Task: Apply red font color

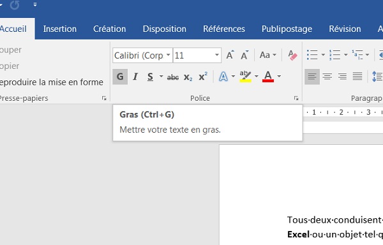Action: pos(268,77)
